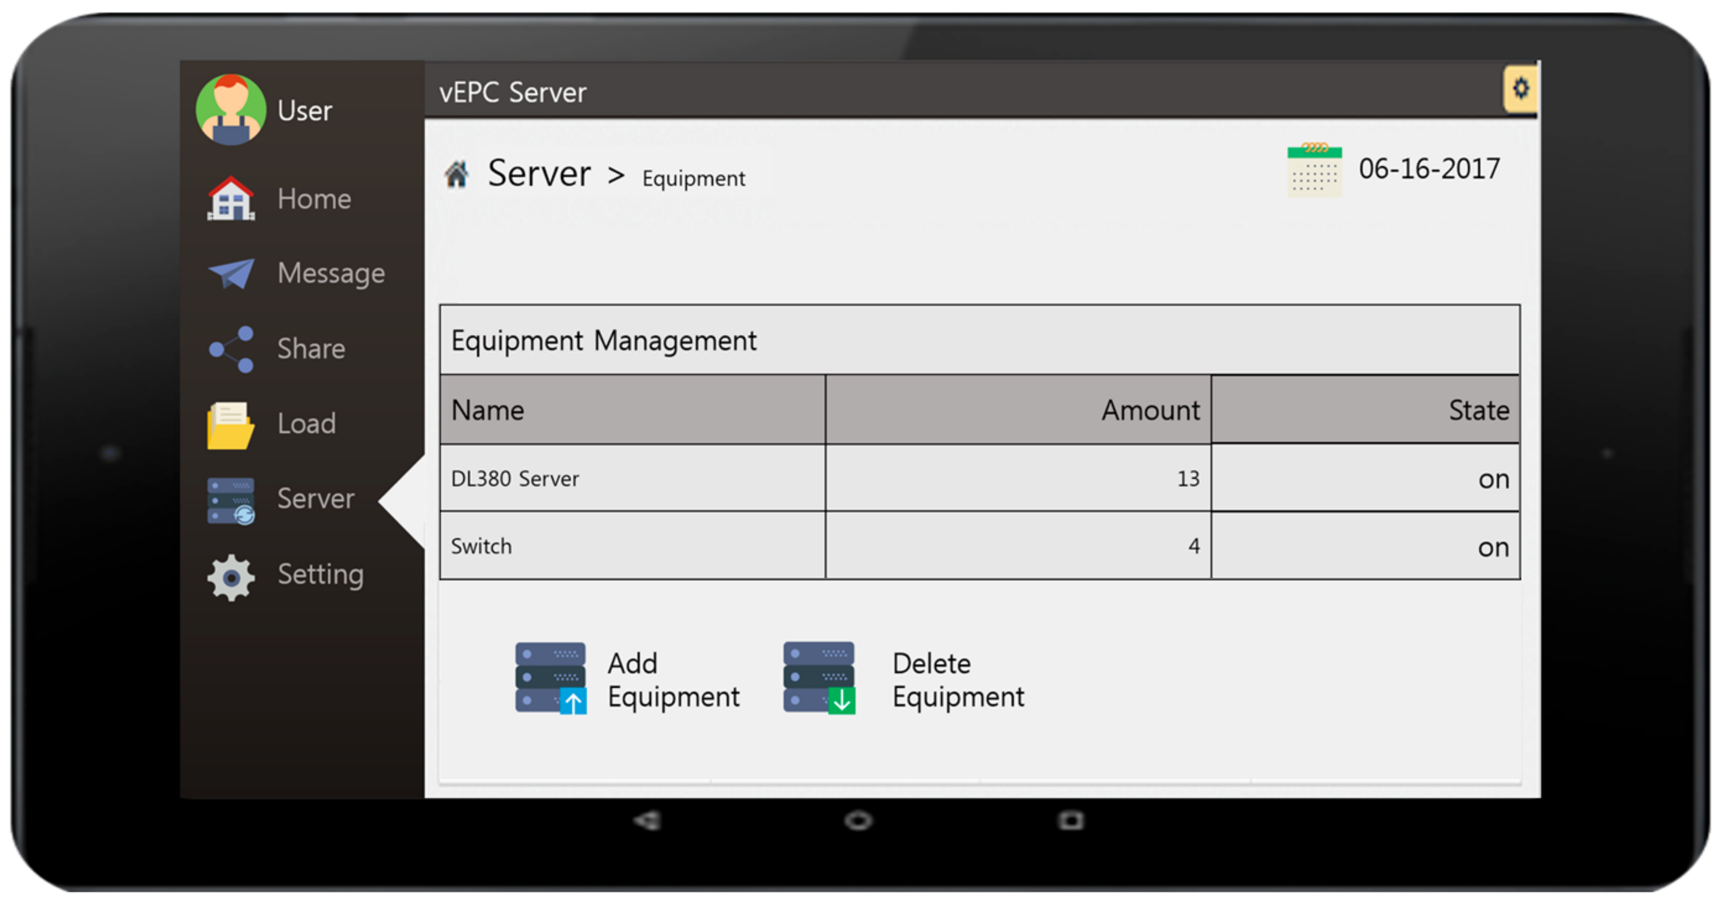Select the Message menu label
The image size is (1722, 900).
tap(331, 274)
